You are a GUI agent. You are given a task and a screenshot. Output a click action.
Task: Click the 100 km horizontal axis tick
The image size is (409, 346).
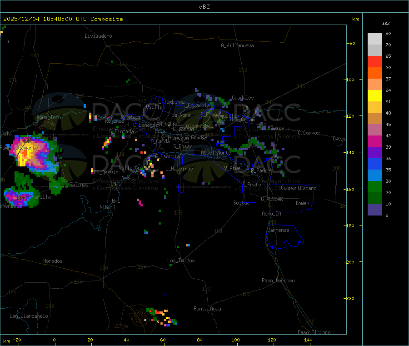(x=237, y=344)
